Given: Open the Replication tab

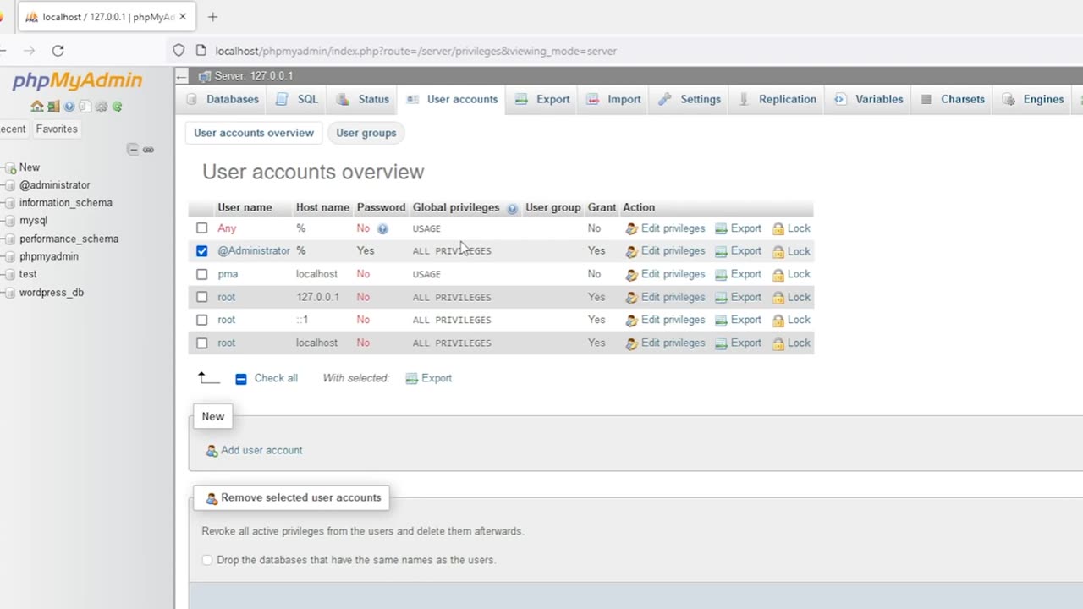Looking at the screenshot, I should [x=778, y=99].
